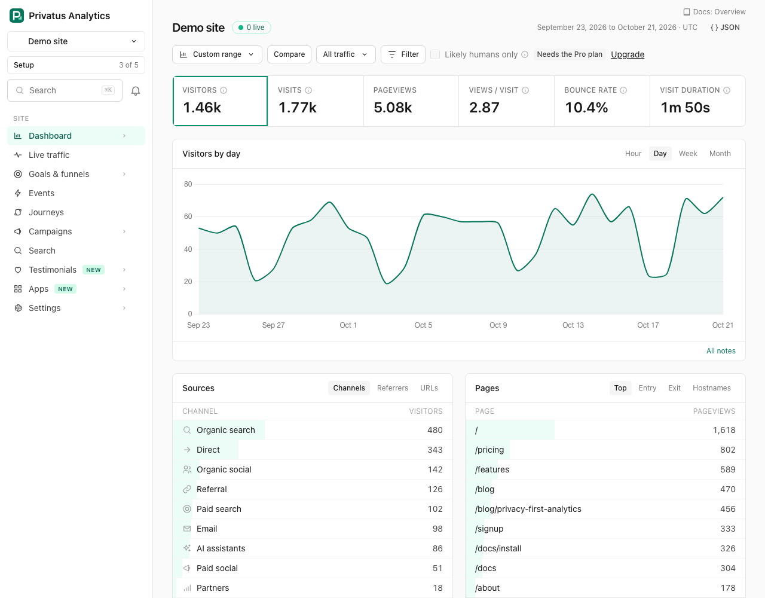Click the info icon beside Bounce Rate

tap(623, 90)
